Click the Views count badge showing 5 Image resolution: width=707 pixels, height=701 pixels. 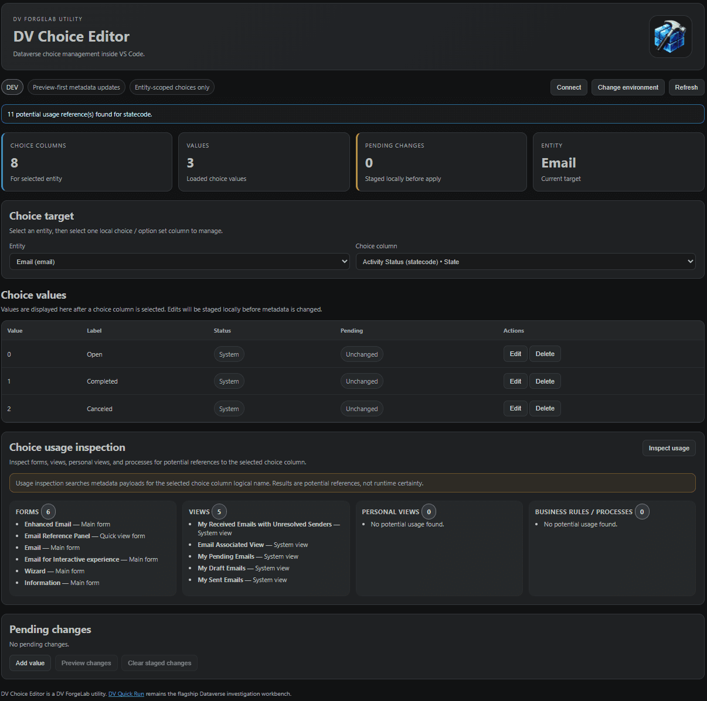click(x=219, y=512)
